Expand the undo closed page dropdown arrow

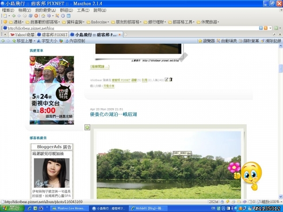click(53, 16)
